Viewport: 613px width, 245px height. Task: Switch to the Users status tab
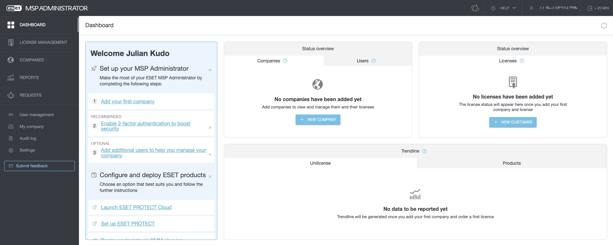368,61
